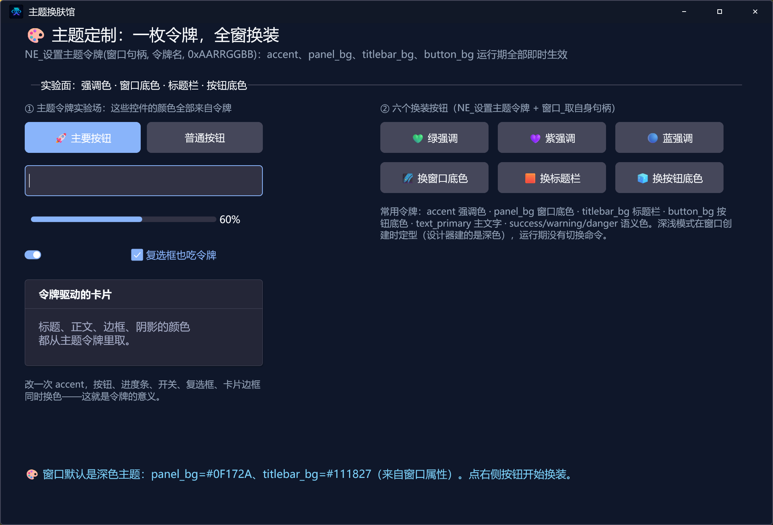
Task: Click the window title 主题换肤馆
Action: tap(52, 12)
